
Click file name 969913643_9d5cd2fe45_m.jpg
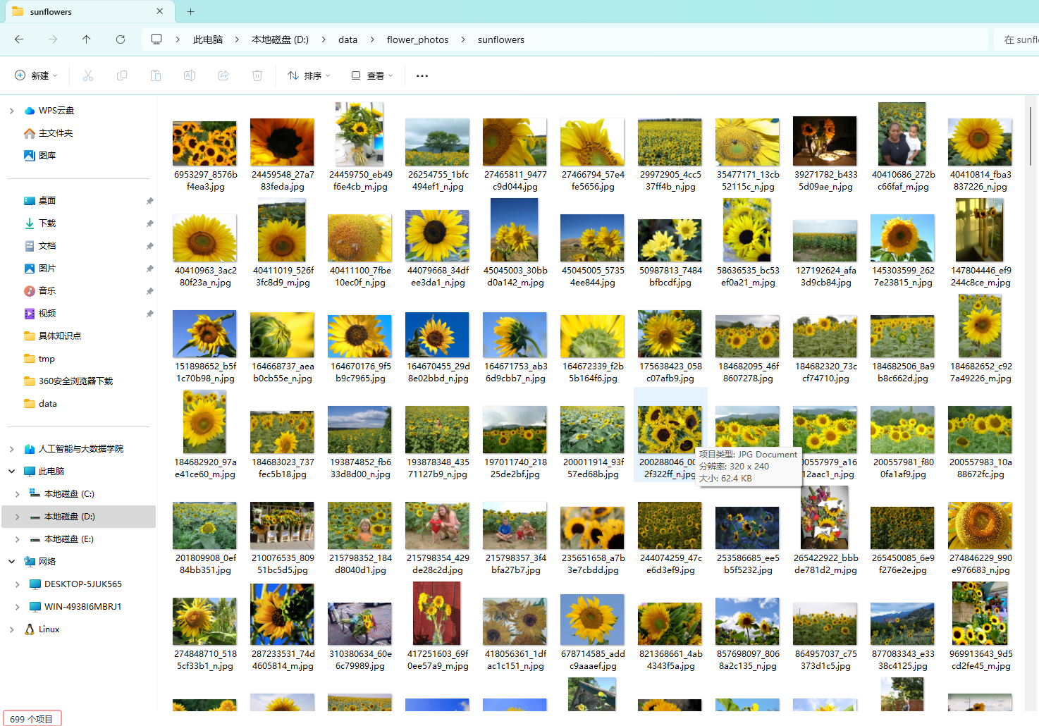point(980,660)
